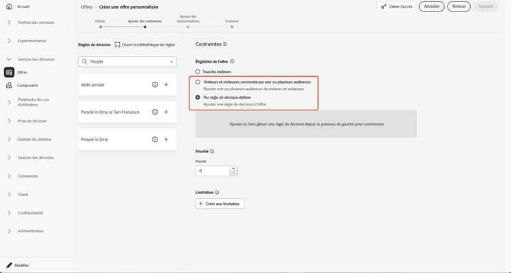The image size is (511, 273).
Task: Expand Gestion de contenu section
Action: pos(9,139)
